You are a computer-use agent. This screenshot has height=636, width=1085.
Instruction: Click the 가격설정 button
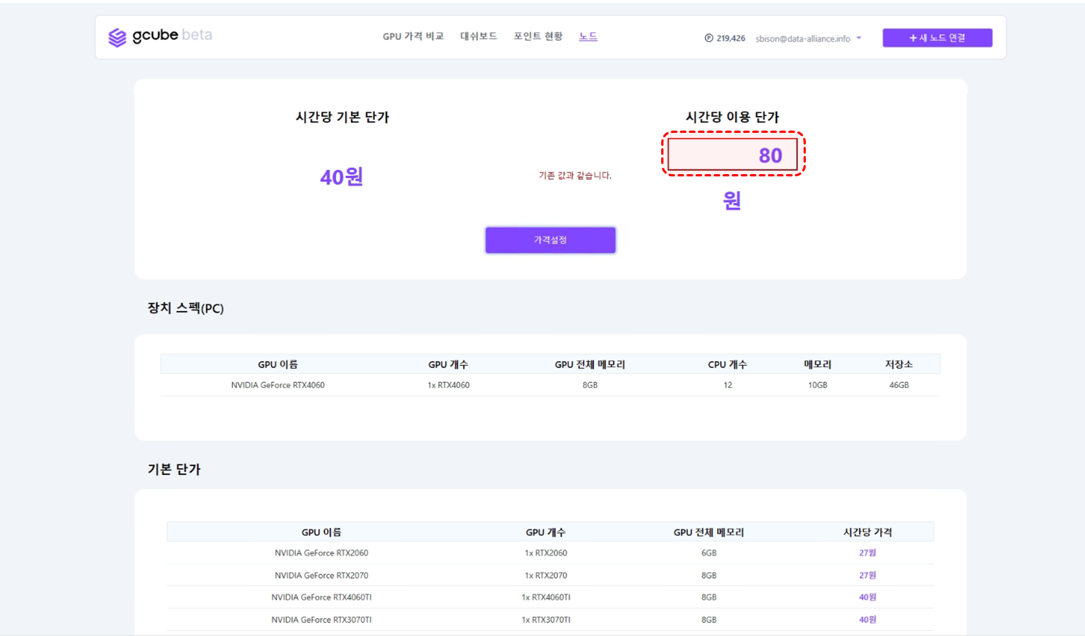click(550, 240)
